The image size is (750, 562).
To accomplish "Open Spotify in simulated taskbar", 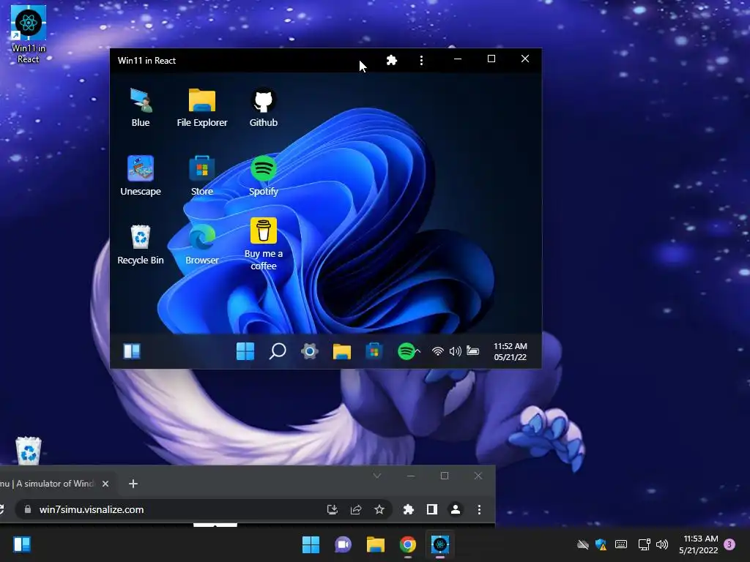I will (x=406, y=351).
